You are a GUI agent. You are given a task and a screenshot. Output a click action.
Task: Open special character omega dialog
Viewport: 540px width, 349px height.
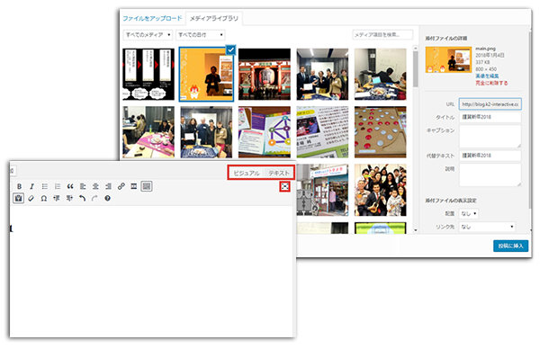click(44, 198)
